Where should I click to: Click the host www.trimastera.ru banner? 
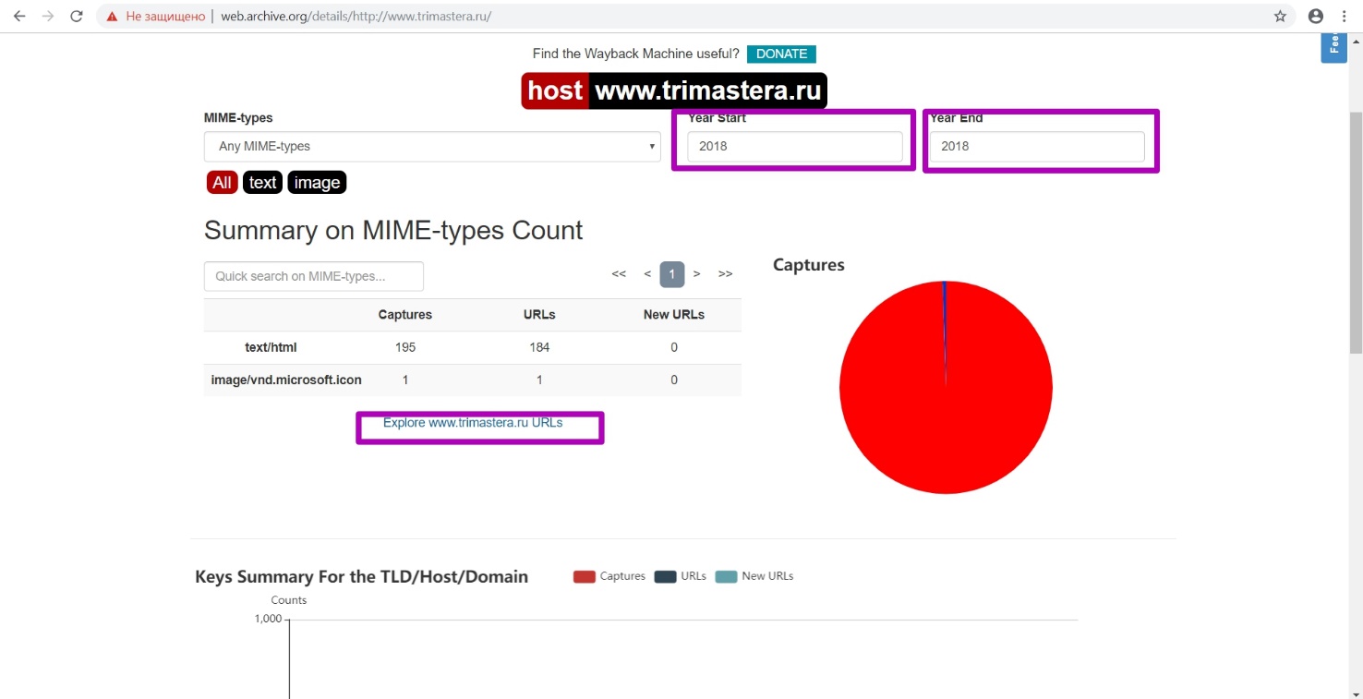674,90
